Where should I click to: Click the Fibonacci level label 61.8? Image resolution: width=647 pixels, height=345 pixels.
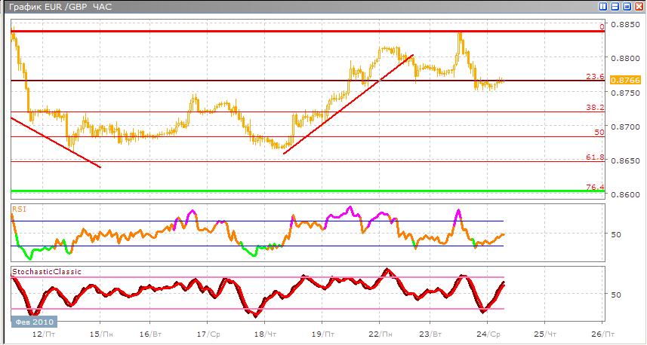click(x=595, y=157)
